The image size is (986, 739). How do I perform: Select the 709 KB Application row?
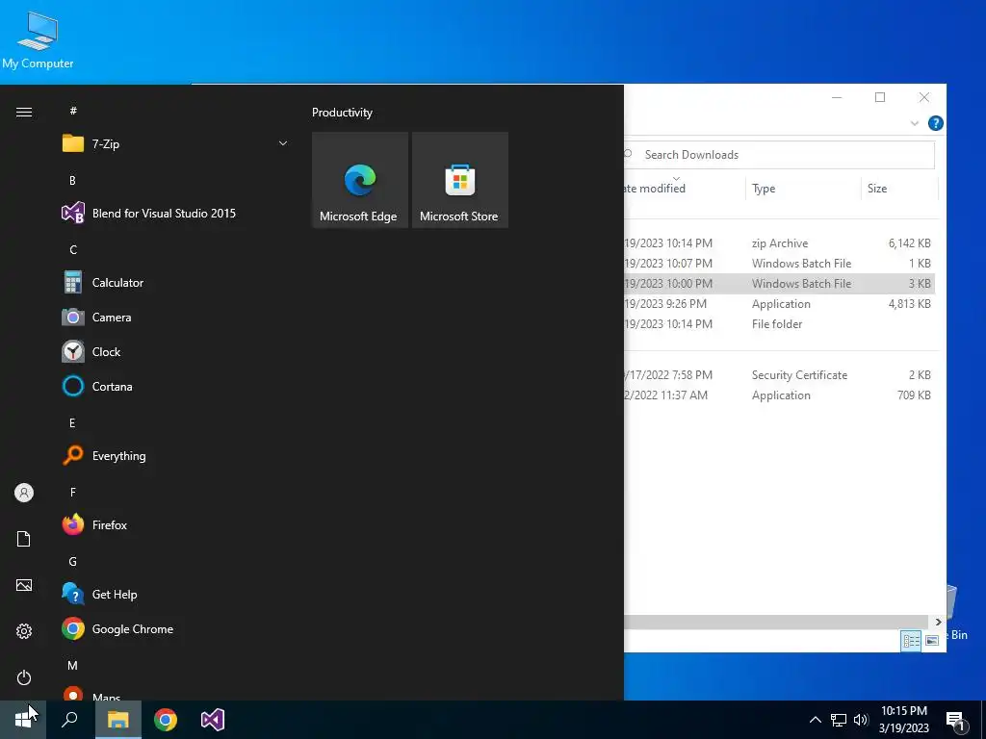tap(780, 395)
